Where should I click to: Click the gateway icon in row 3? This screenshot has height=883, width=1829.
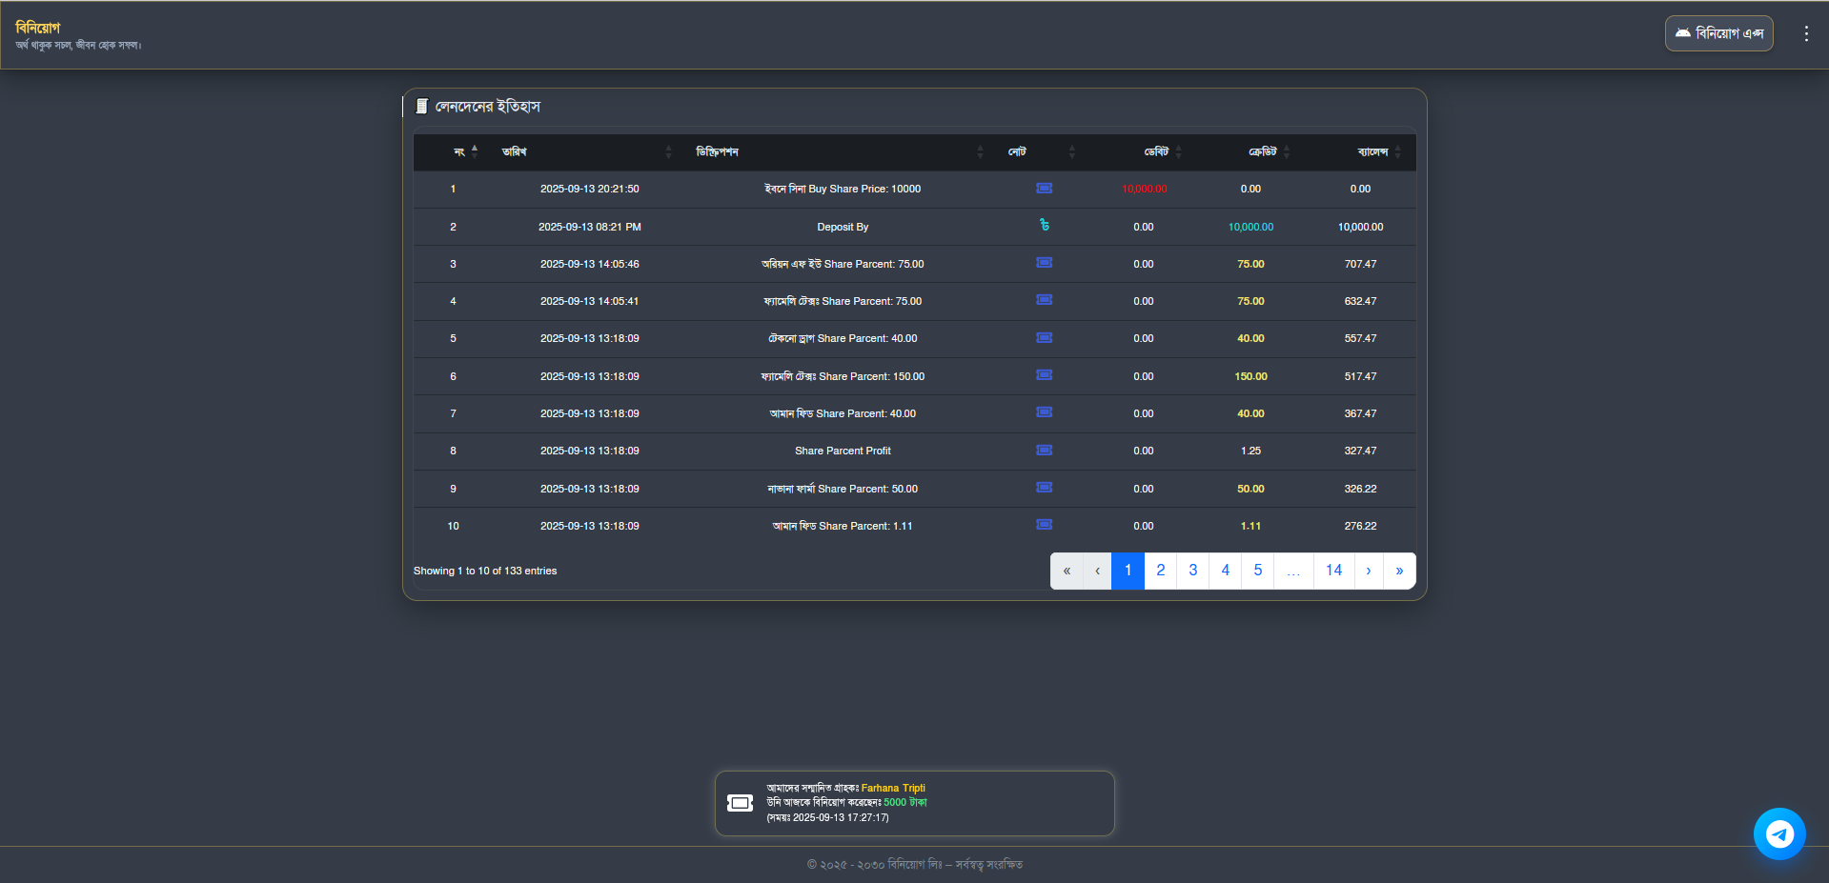(1044, 263)
